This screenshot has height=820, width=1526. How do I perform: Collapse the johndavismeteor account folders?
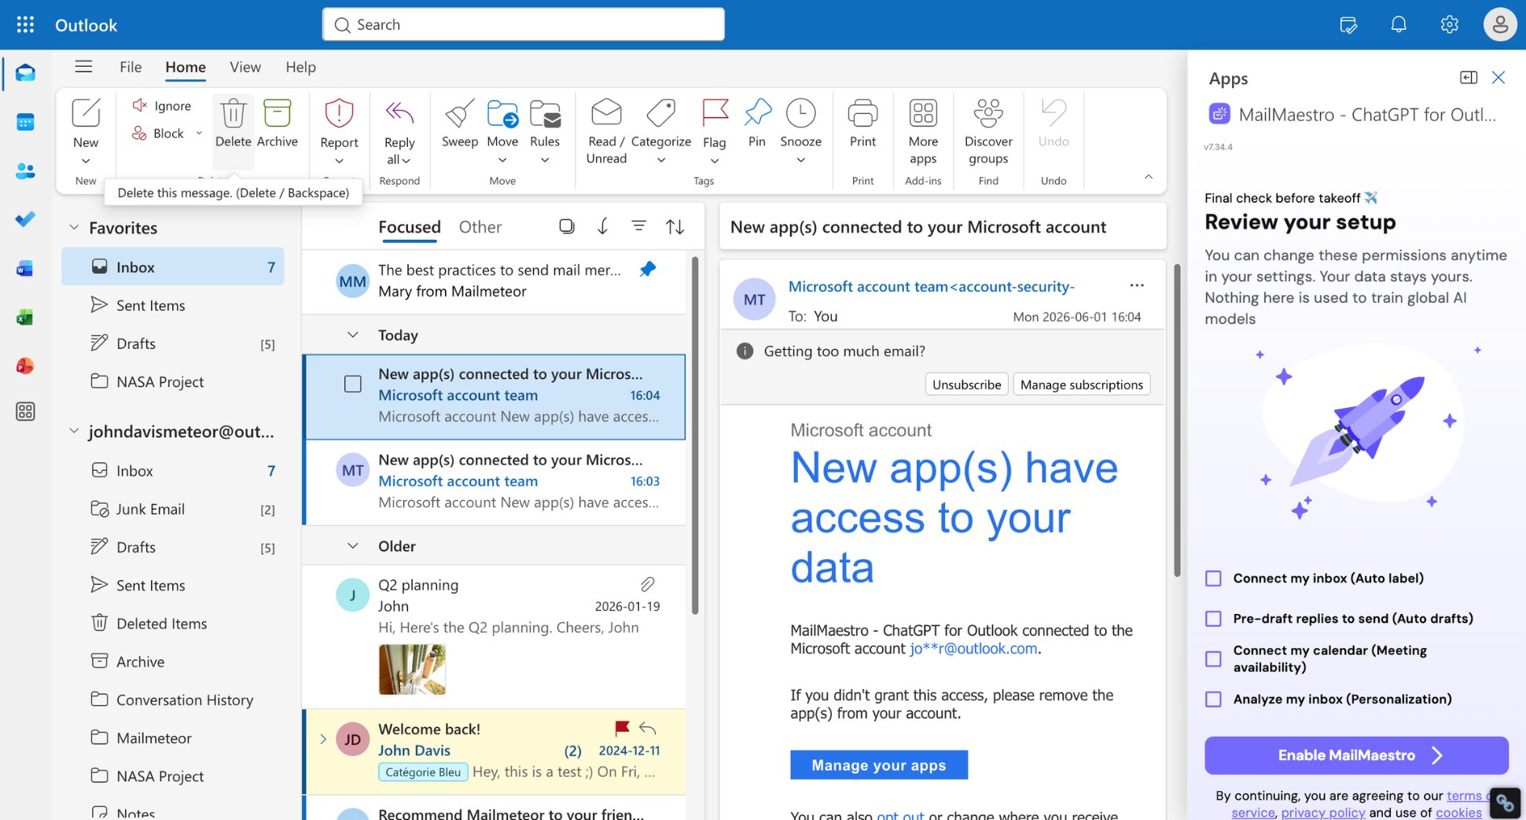pyautogui.click(x=74, y=431)
